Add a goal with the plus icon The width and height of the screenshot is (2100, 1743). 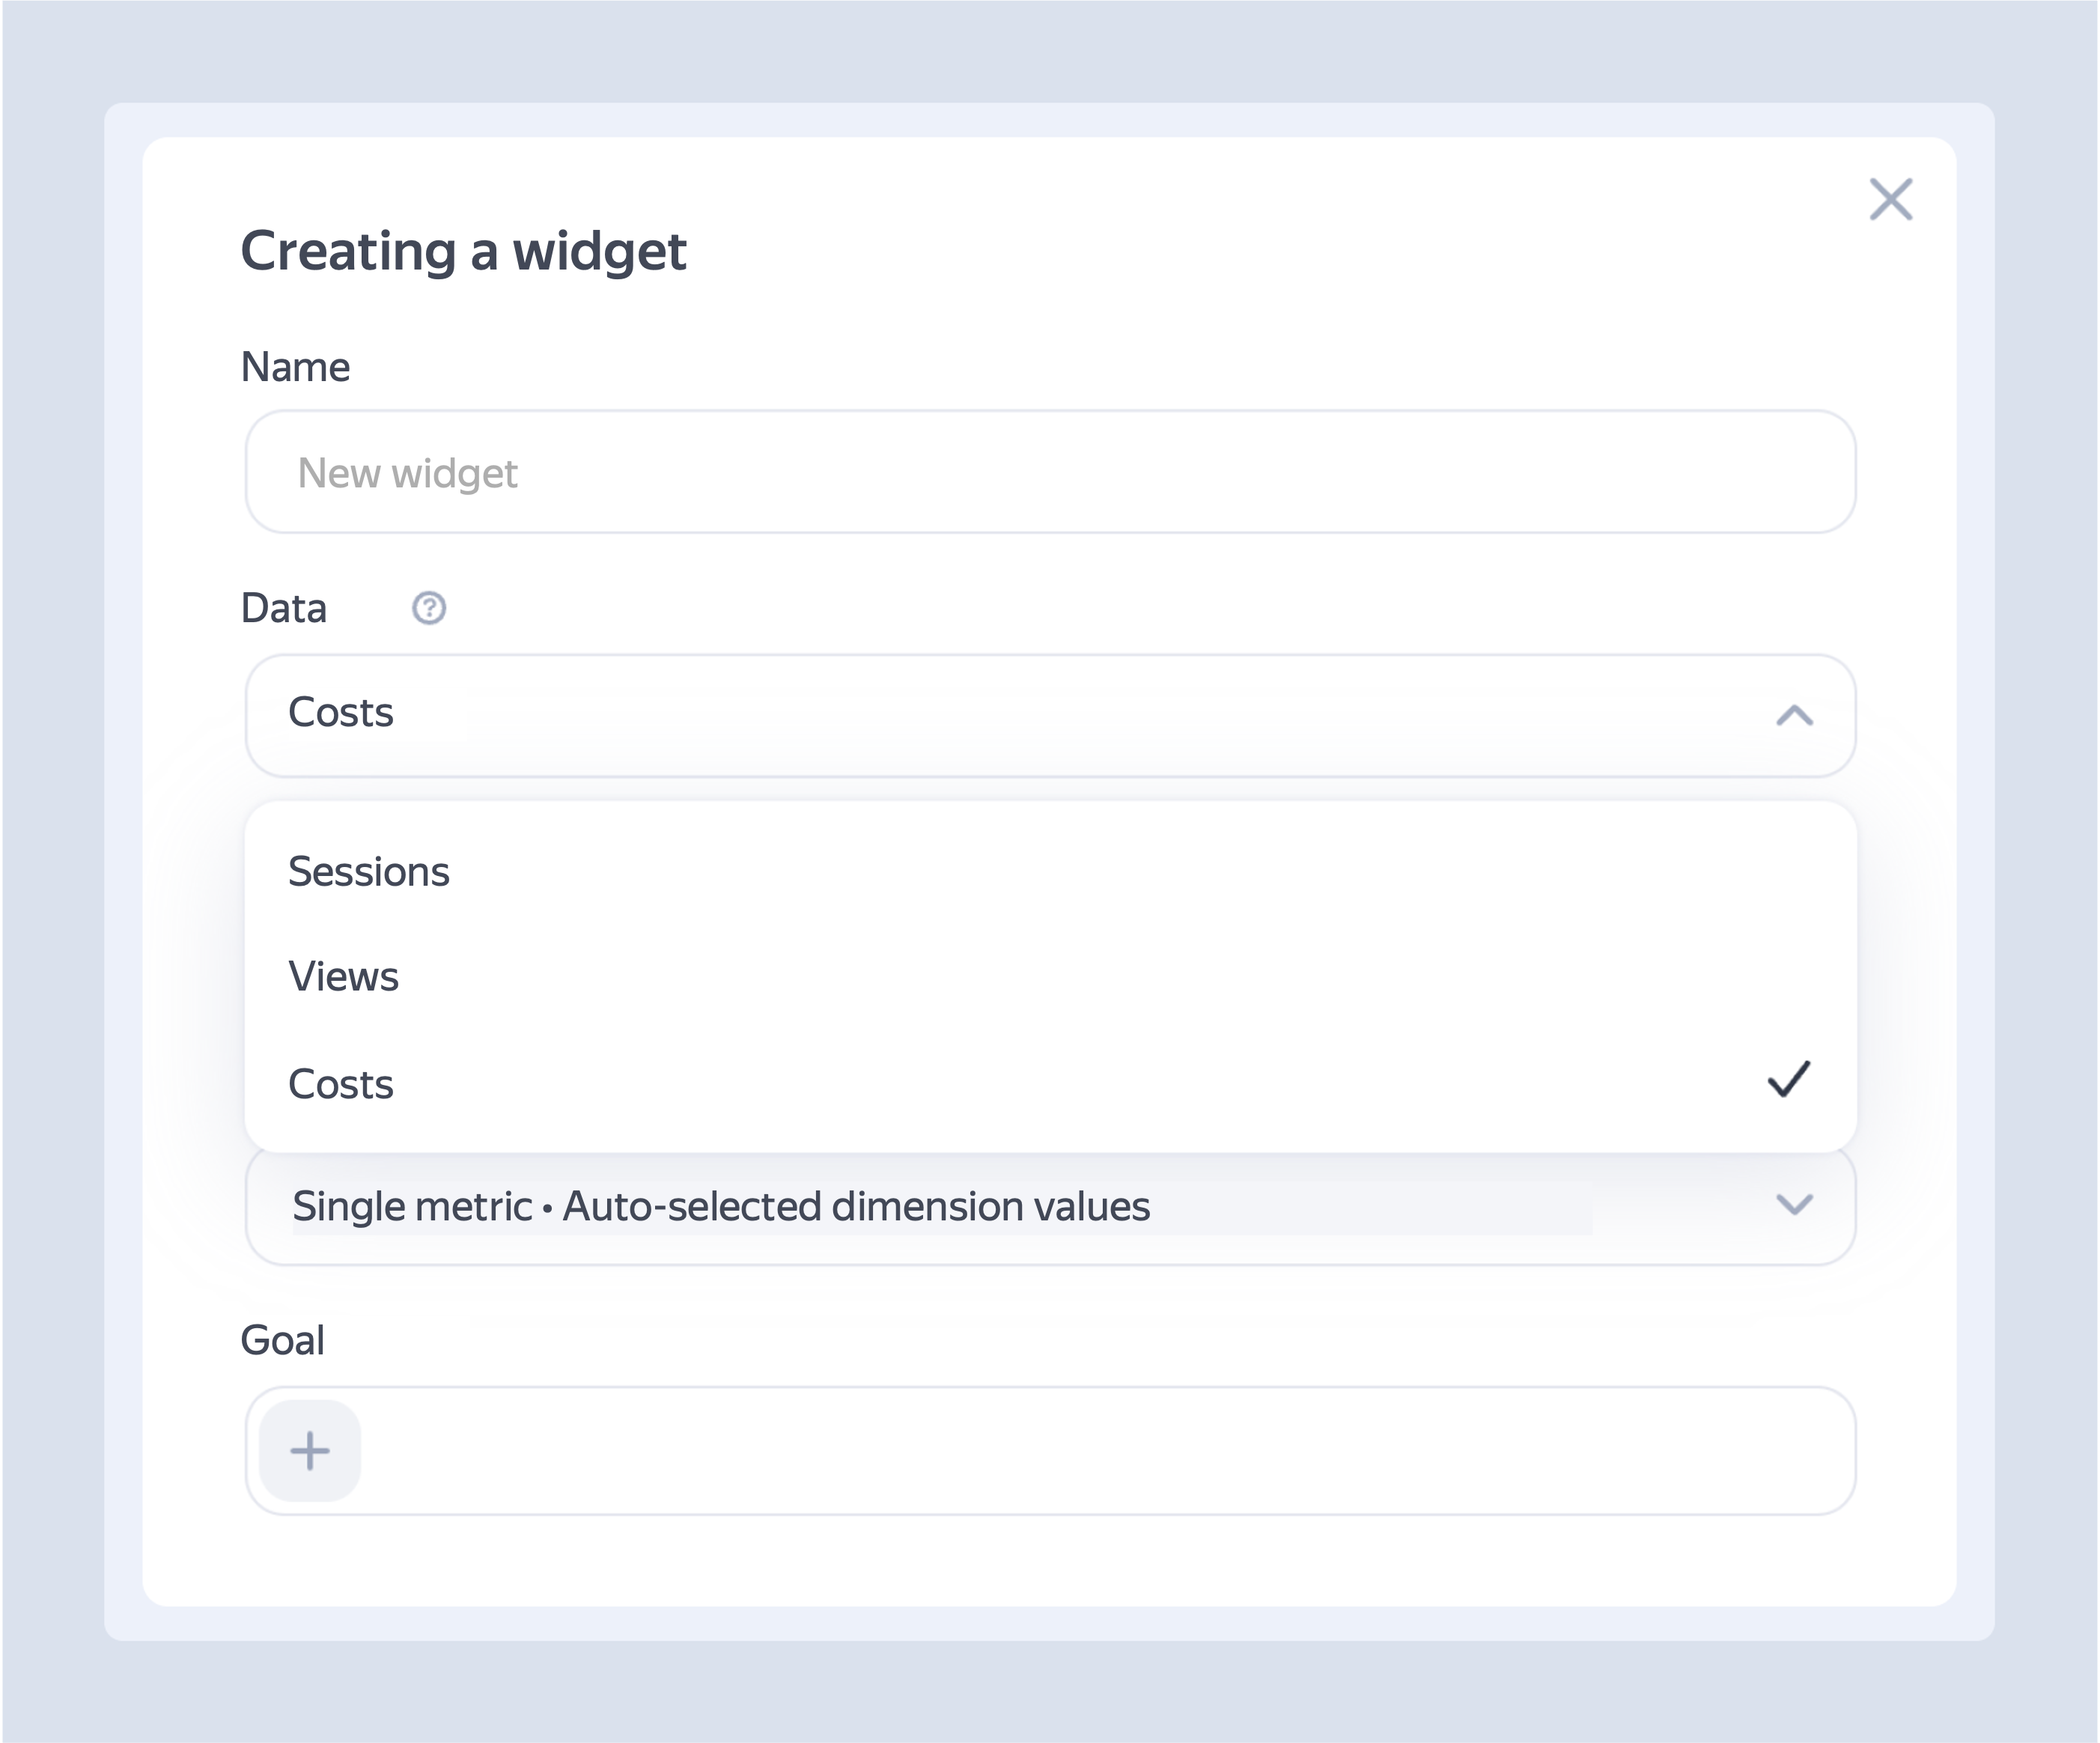click(310, 1450)
